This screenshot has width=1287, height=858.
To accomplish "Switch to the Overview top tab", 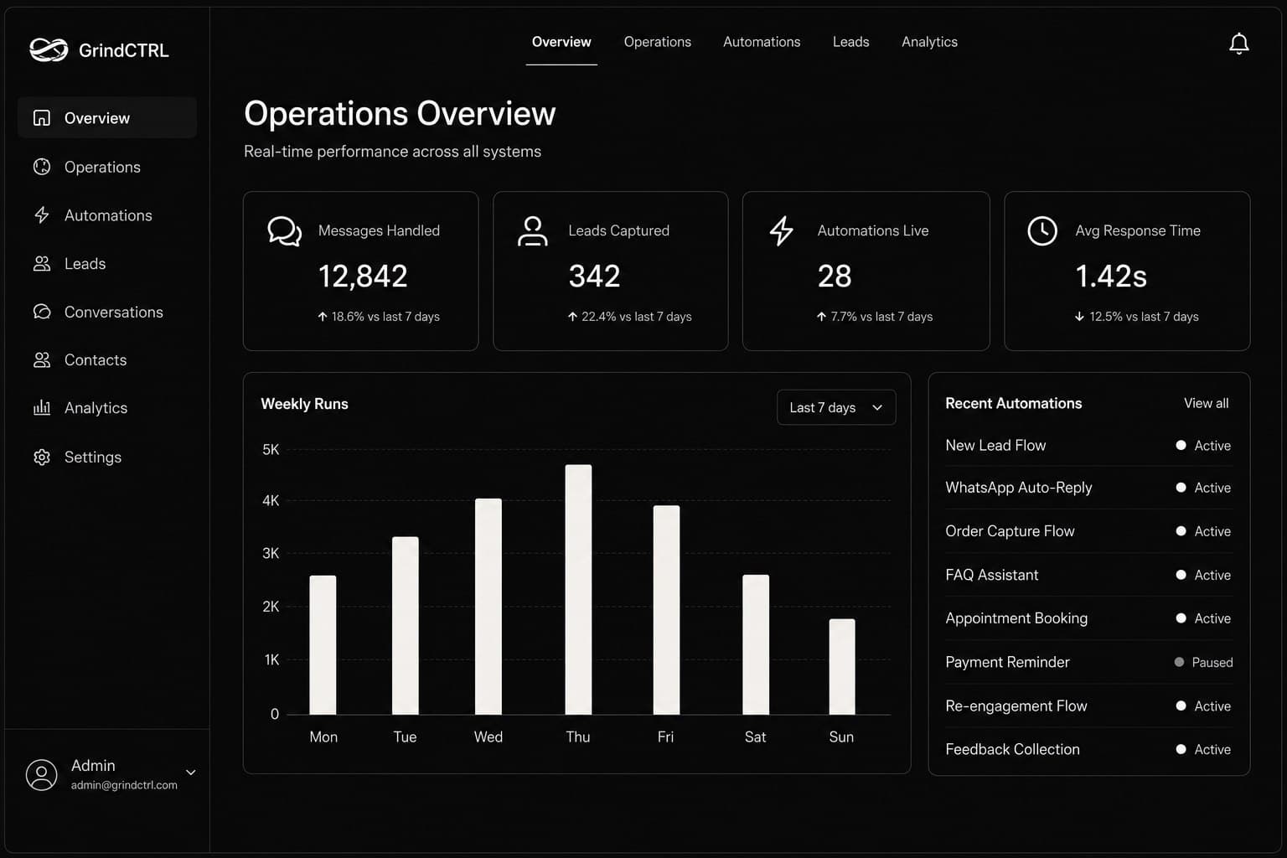I will coord(561,42).
